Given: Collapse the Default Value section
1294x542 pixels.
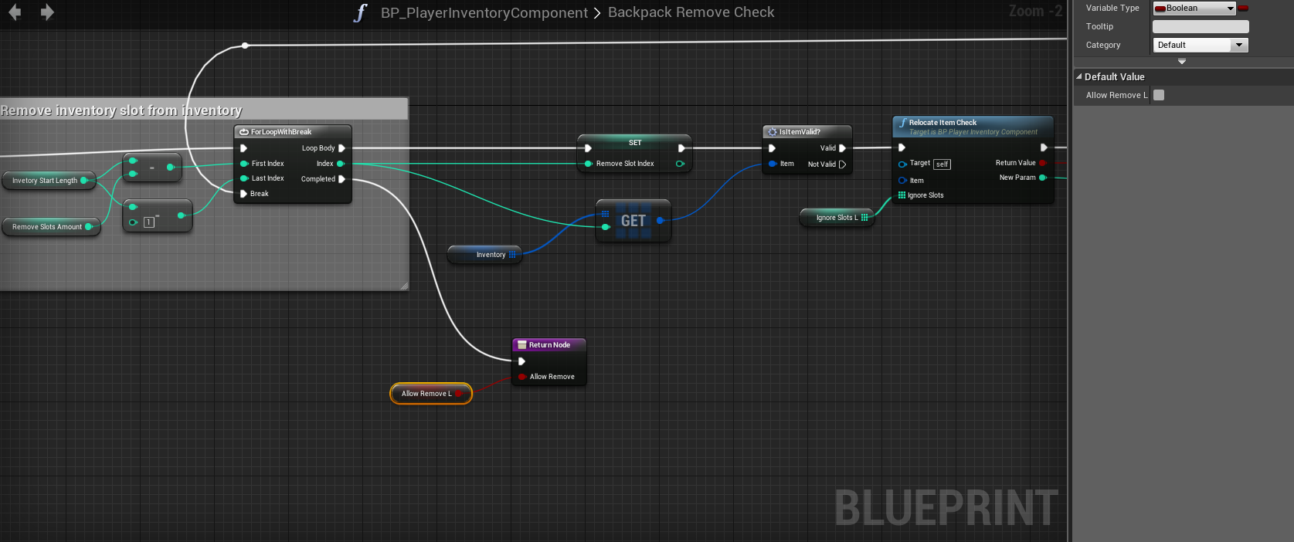Looking at the screenshot, I should pos(1079,76).
